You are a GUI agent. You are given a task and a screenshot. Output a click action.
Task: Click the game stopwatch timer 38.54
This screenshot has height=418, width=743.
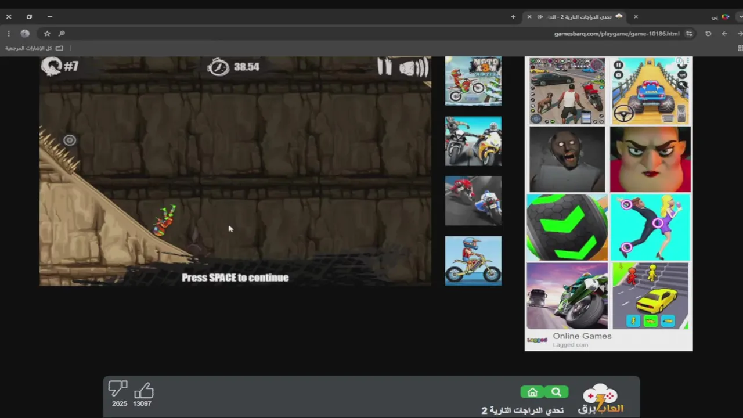coord(233,67)
